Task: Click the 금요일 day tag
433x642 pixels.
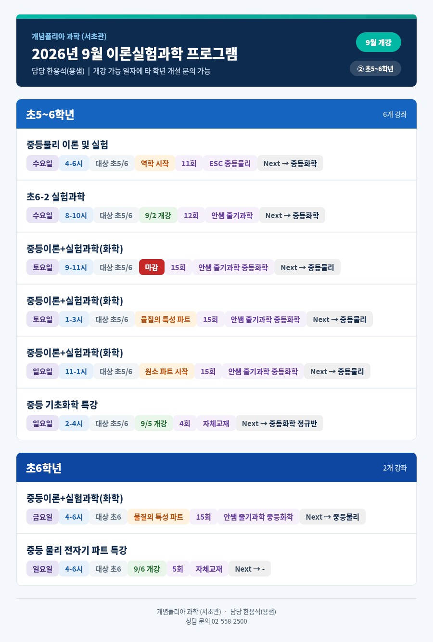Action: coord(43,517)
